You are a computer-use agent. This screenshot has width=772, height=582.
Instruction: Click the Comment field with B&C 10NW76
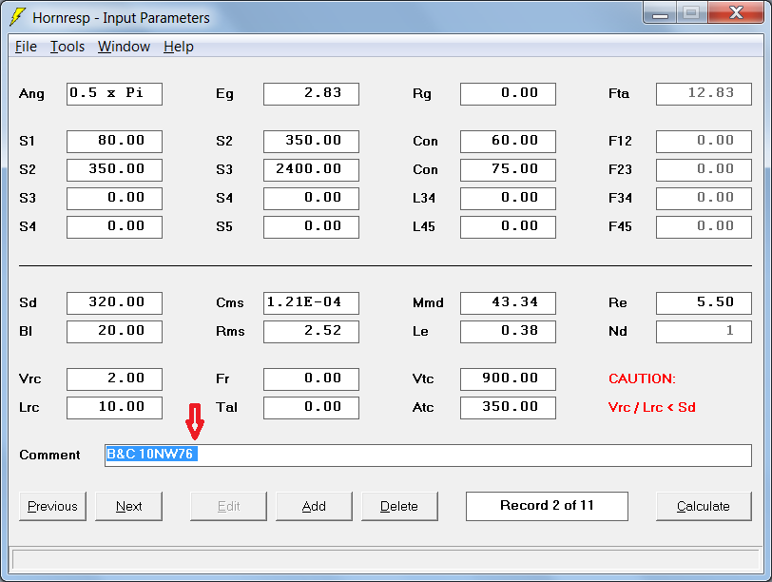428,455
